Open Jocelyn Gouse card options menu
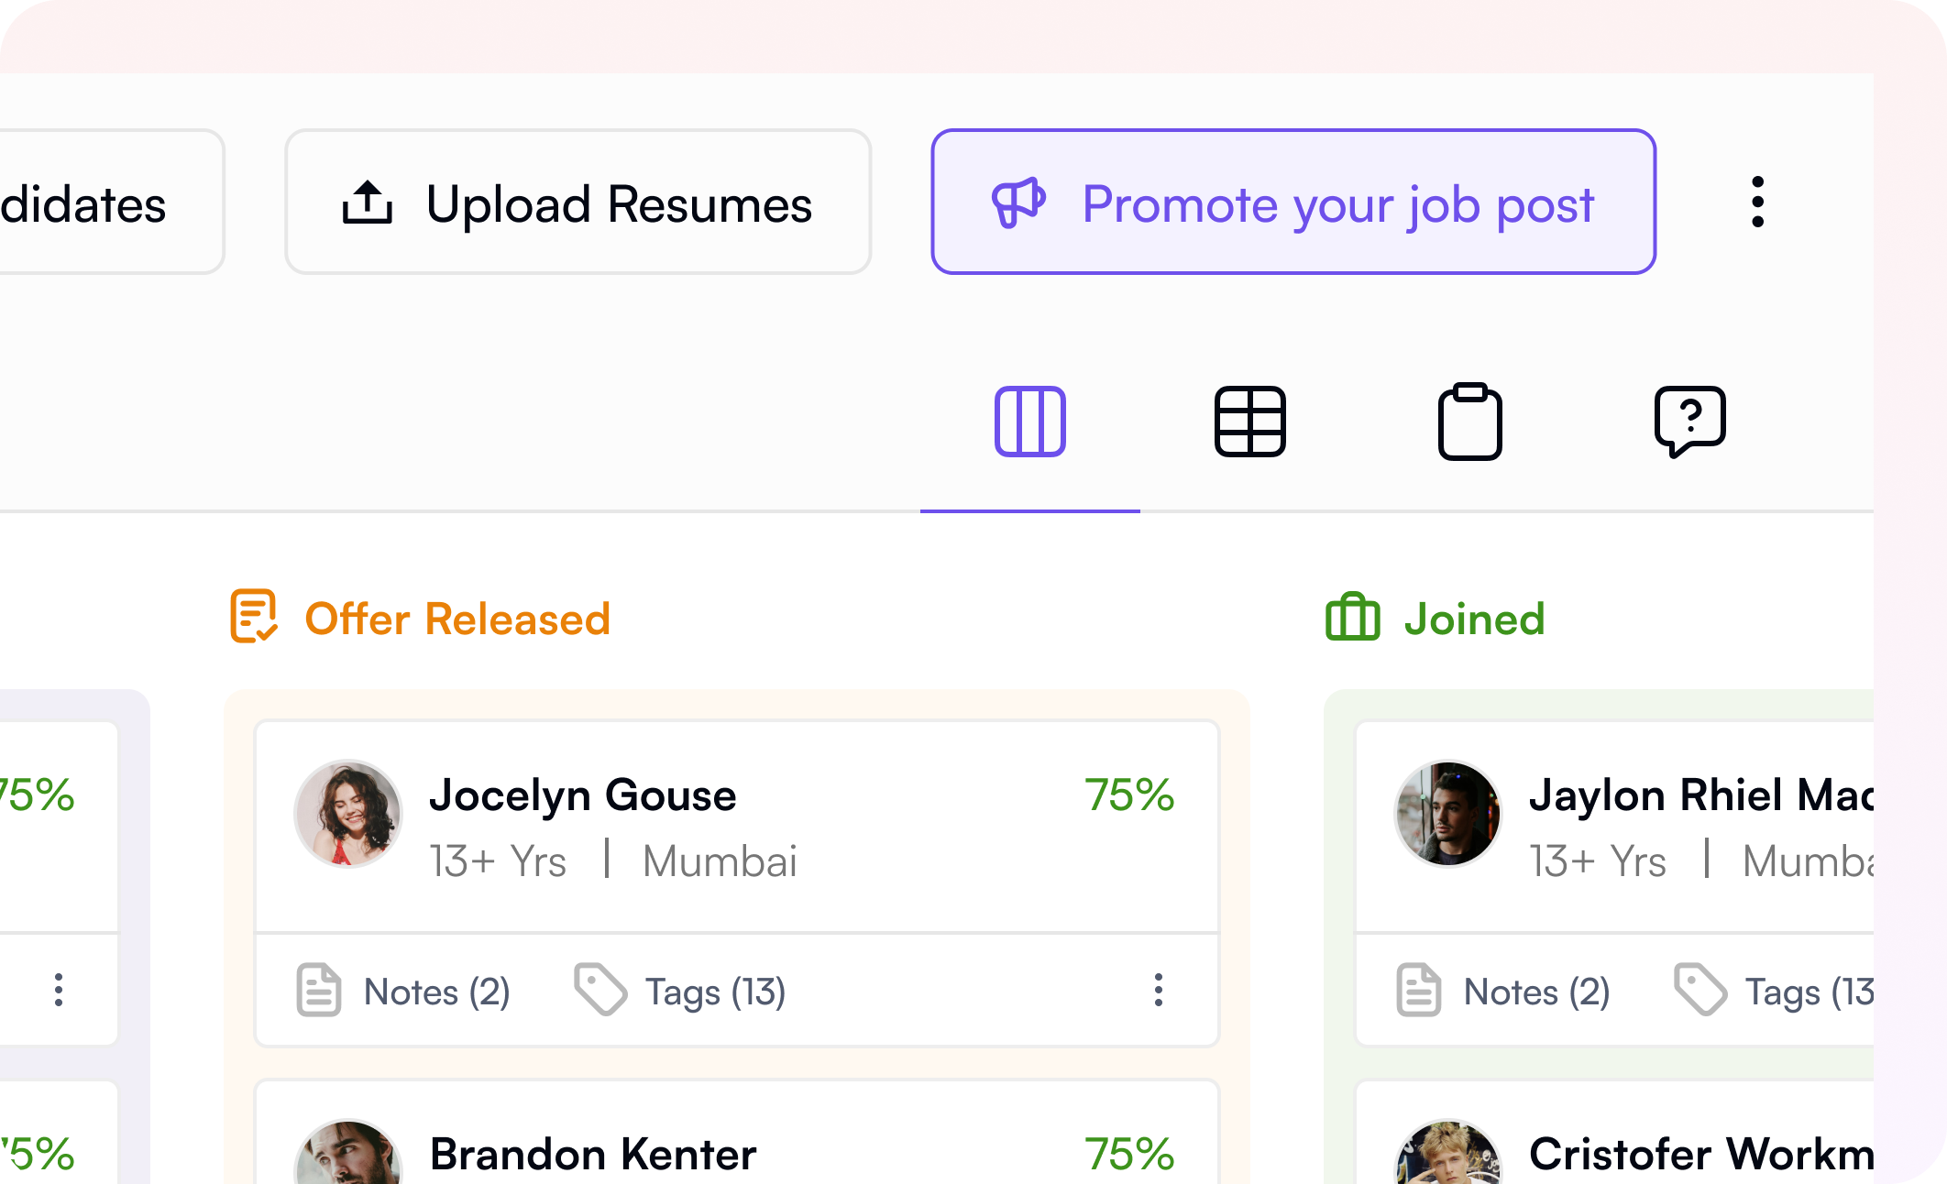The image size is (1947, 1184). pos(1159,991)
